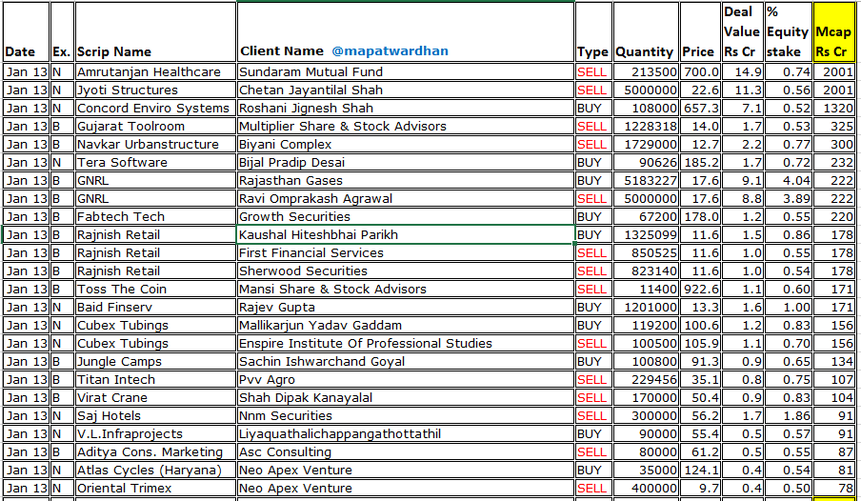861x501 pixels.
Task: Click equity stake 3.89 cell
Action: pyautogui.click(x=788, y=199)
